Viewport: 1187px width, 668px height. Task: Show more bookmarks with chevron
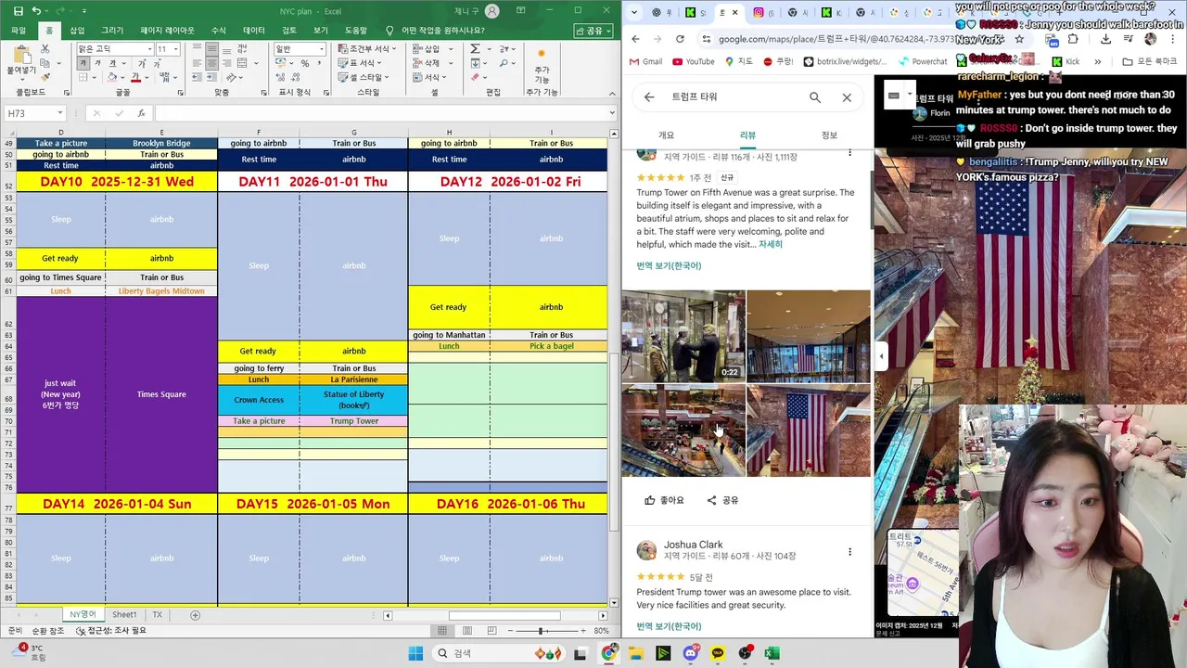click(1097, 61)
